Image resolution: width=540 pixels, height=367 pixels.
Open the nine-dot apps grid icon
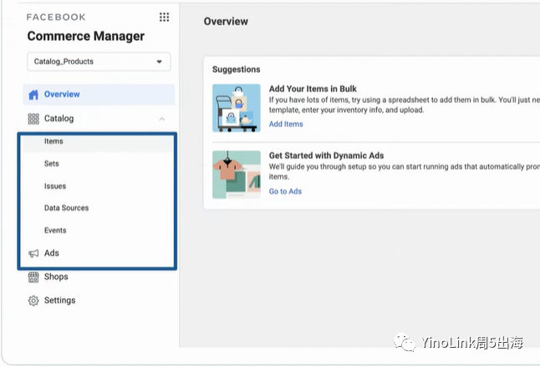[165, 17]
